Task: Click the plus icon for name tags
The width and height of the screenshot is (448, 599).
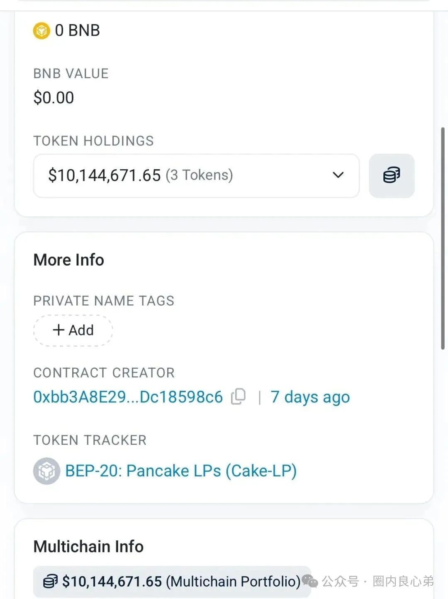Action: point(58,330)
